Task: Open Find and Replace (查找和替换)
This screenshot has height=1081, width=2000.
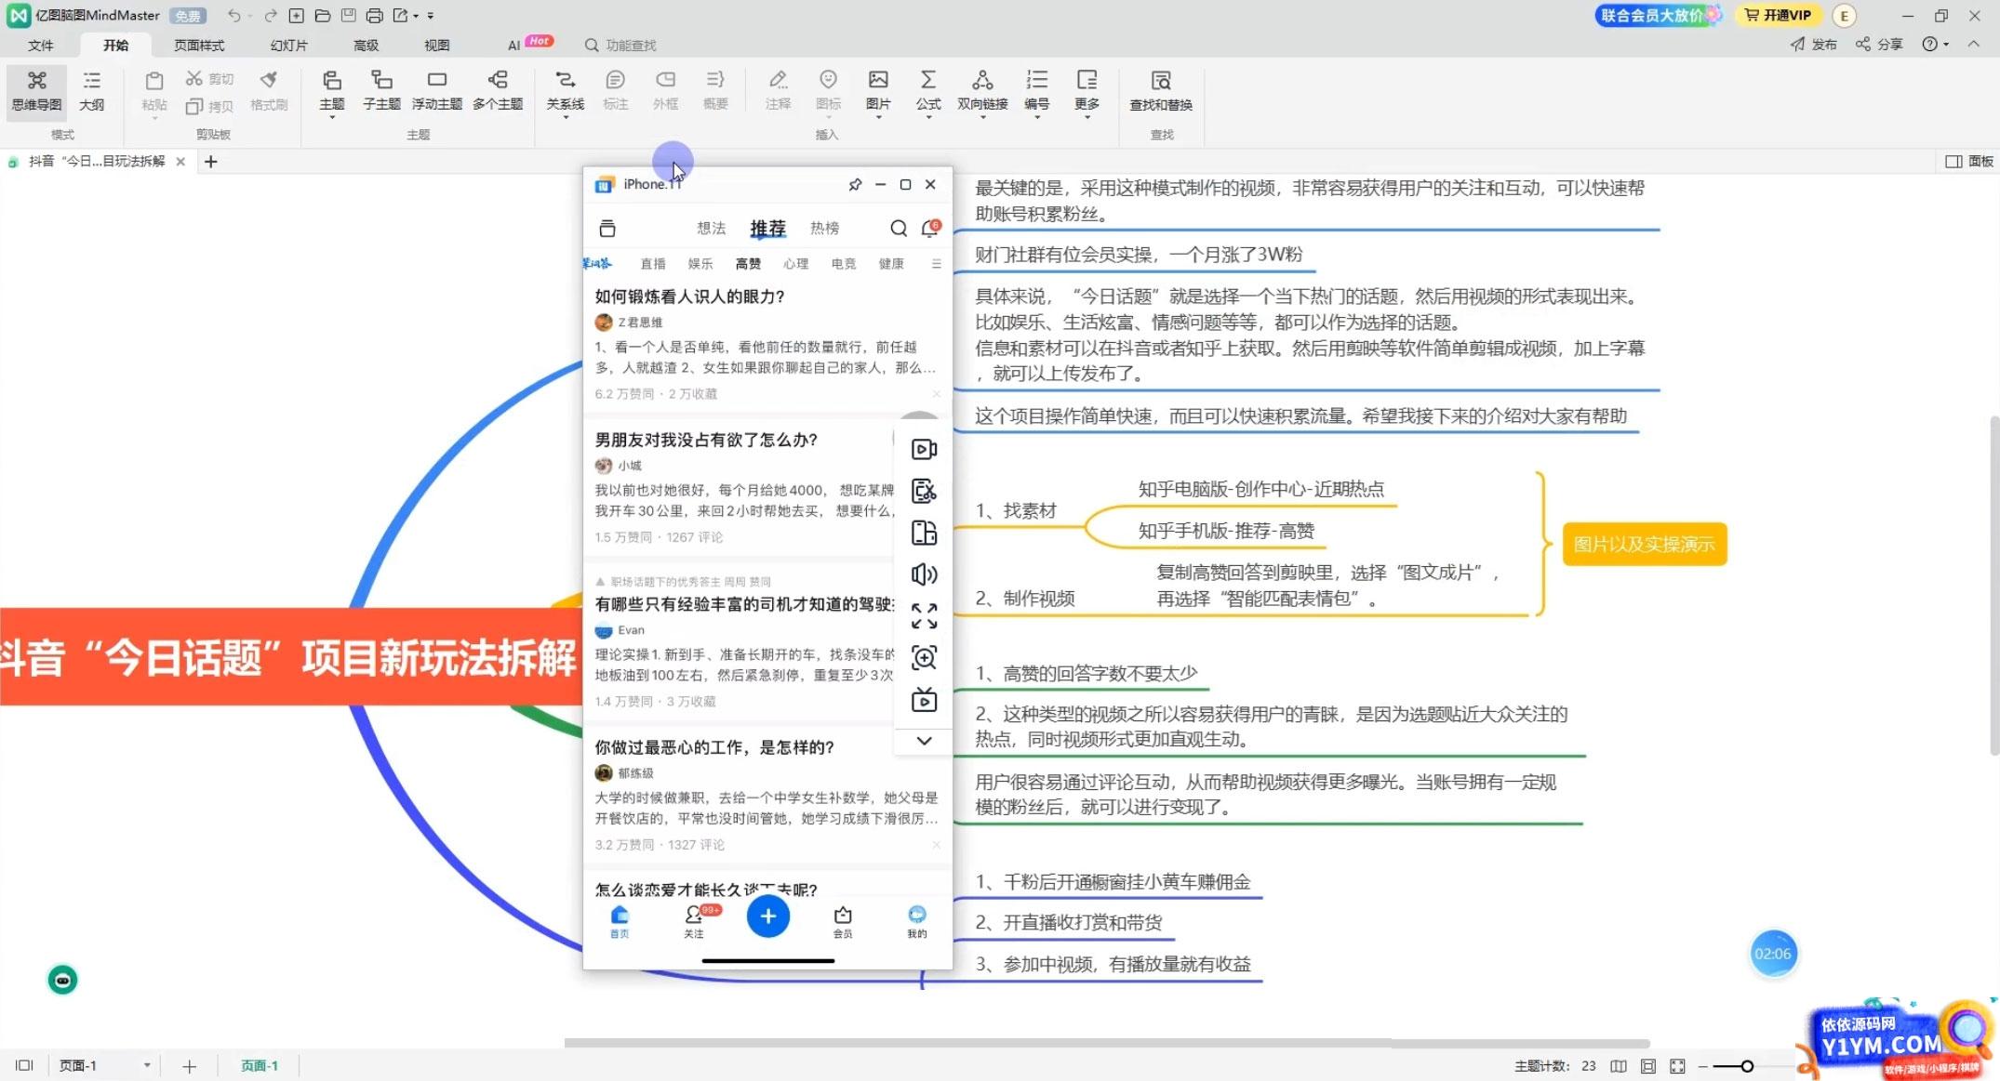Action: point(1161,91)
